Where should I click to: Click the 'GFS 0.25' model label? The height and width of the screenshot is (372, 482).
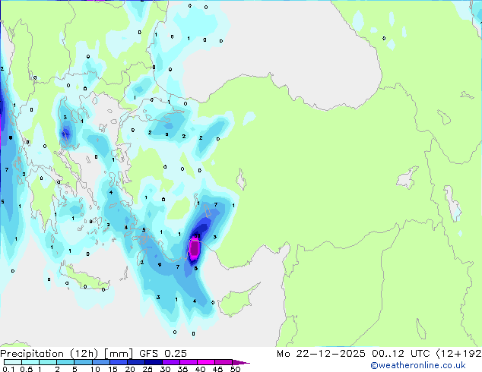point(163,354)
